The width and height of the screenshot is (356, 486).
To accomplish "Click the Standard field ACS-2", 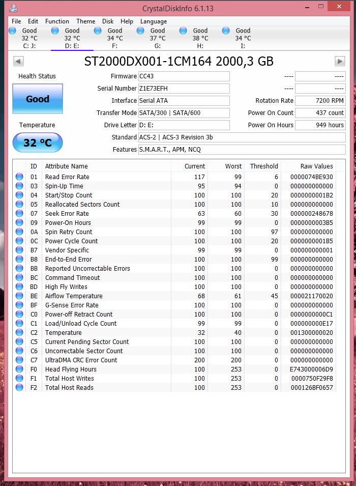I will [242, 137].
